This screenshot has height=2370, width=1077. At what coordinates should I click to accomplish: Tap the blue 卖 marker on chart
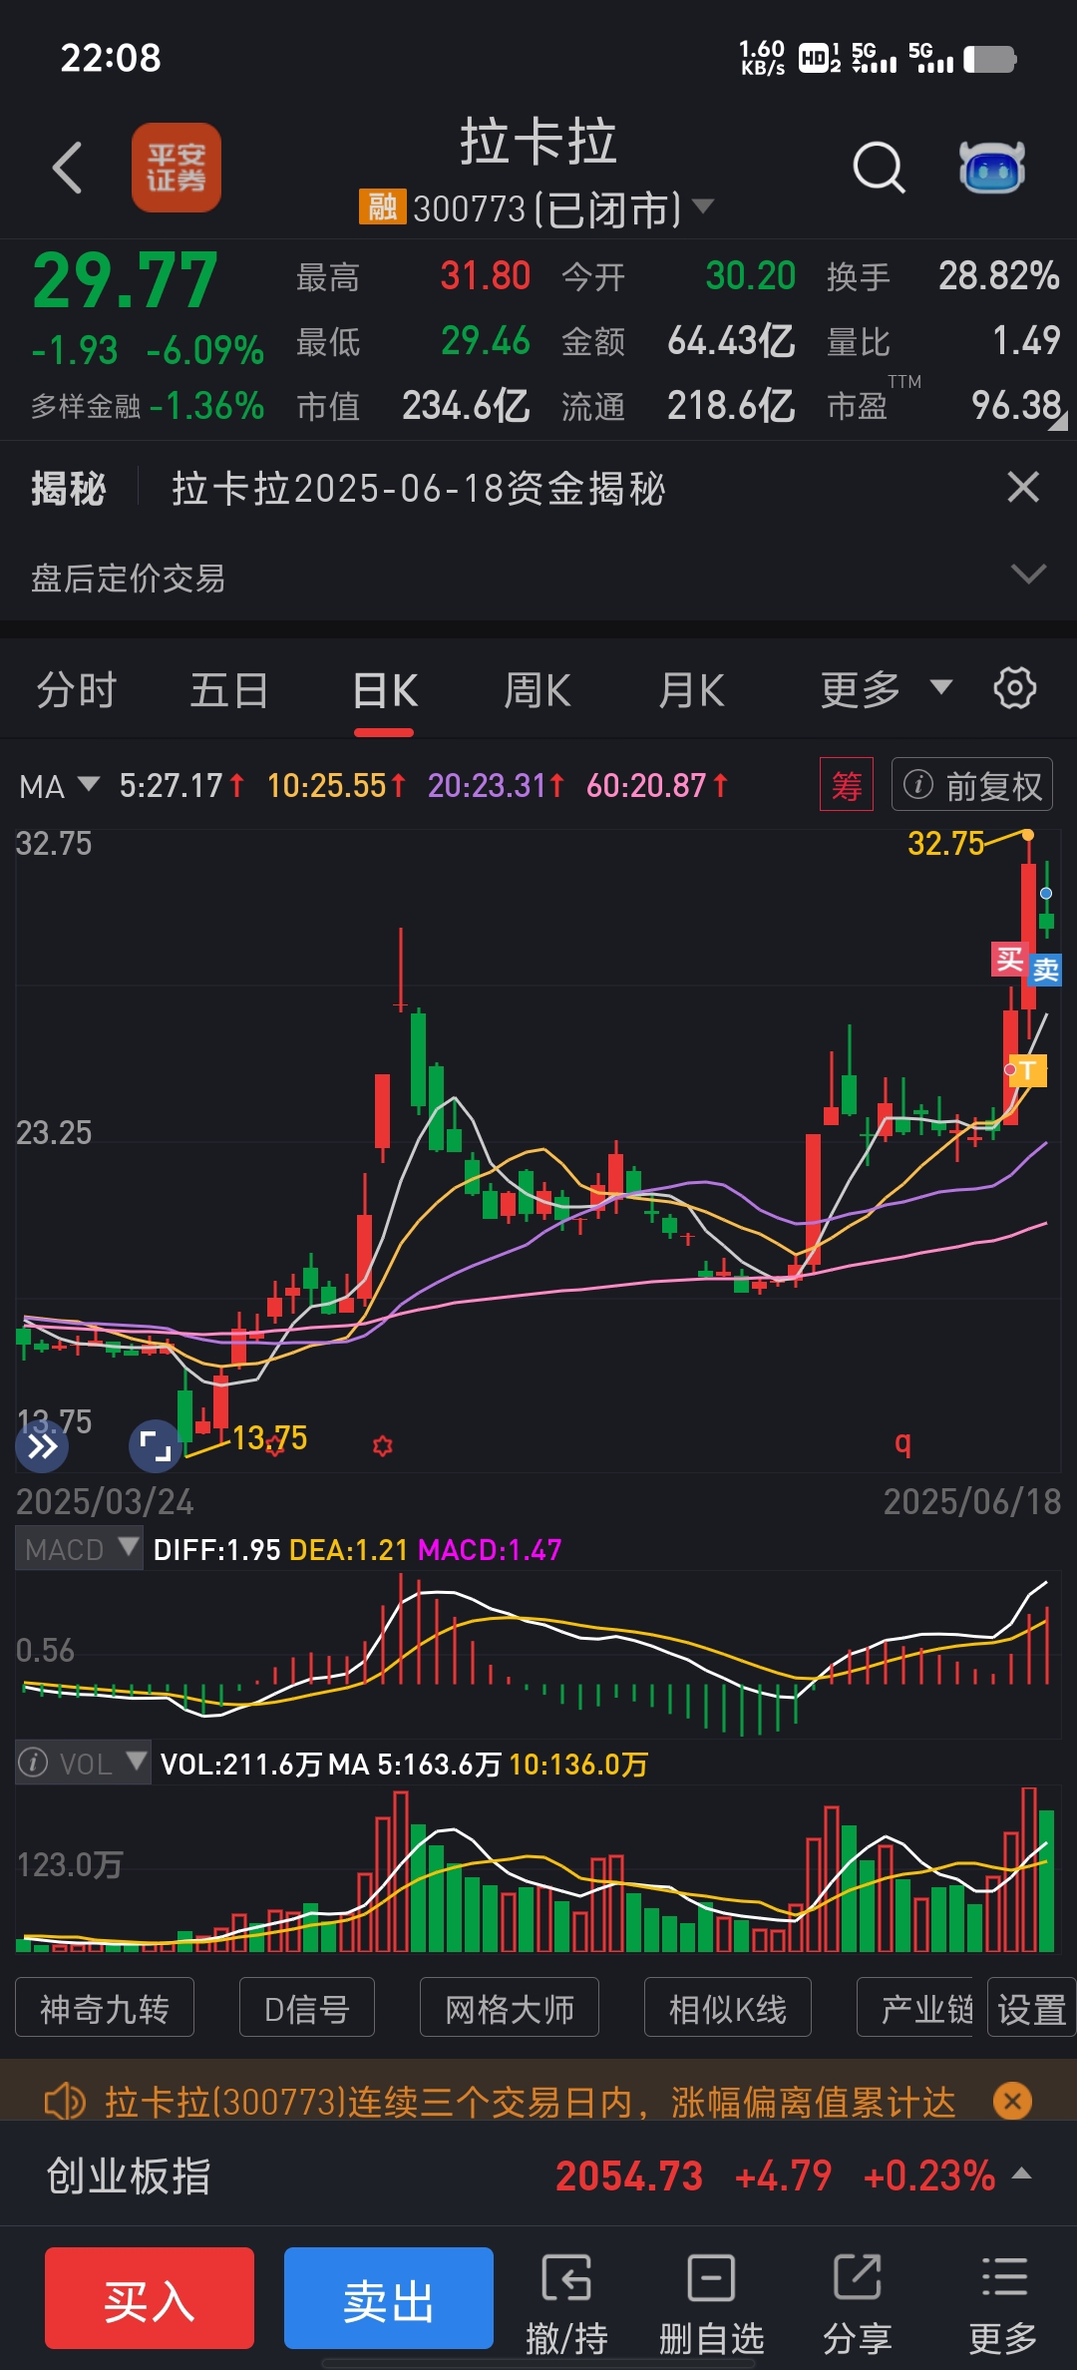[1045, 969]
